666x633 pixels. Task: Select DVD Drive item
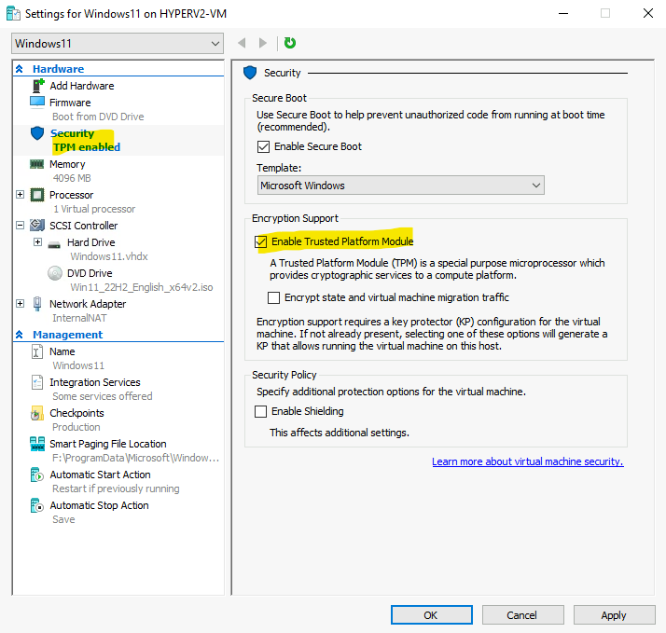click(90, 273)
